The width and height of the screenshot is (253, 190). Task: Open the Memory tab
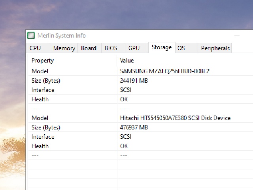pyautogui.click(x=64, y=48)
